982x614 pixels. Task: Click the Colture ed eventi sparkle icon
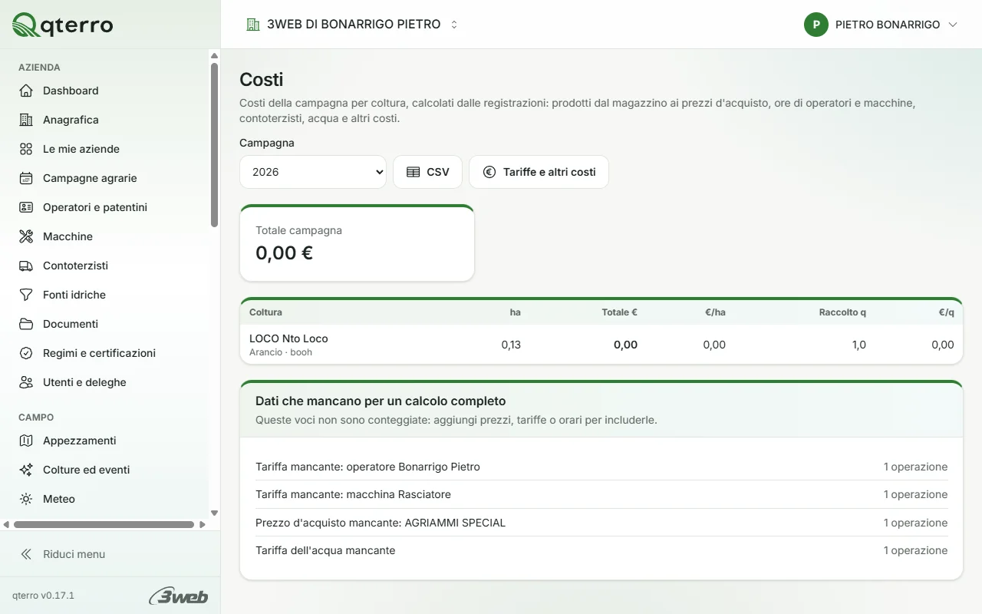(26, 470)
